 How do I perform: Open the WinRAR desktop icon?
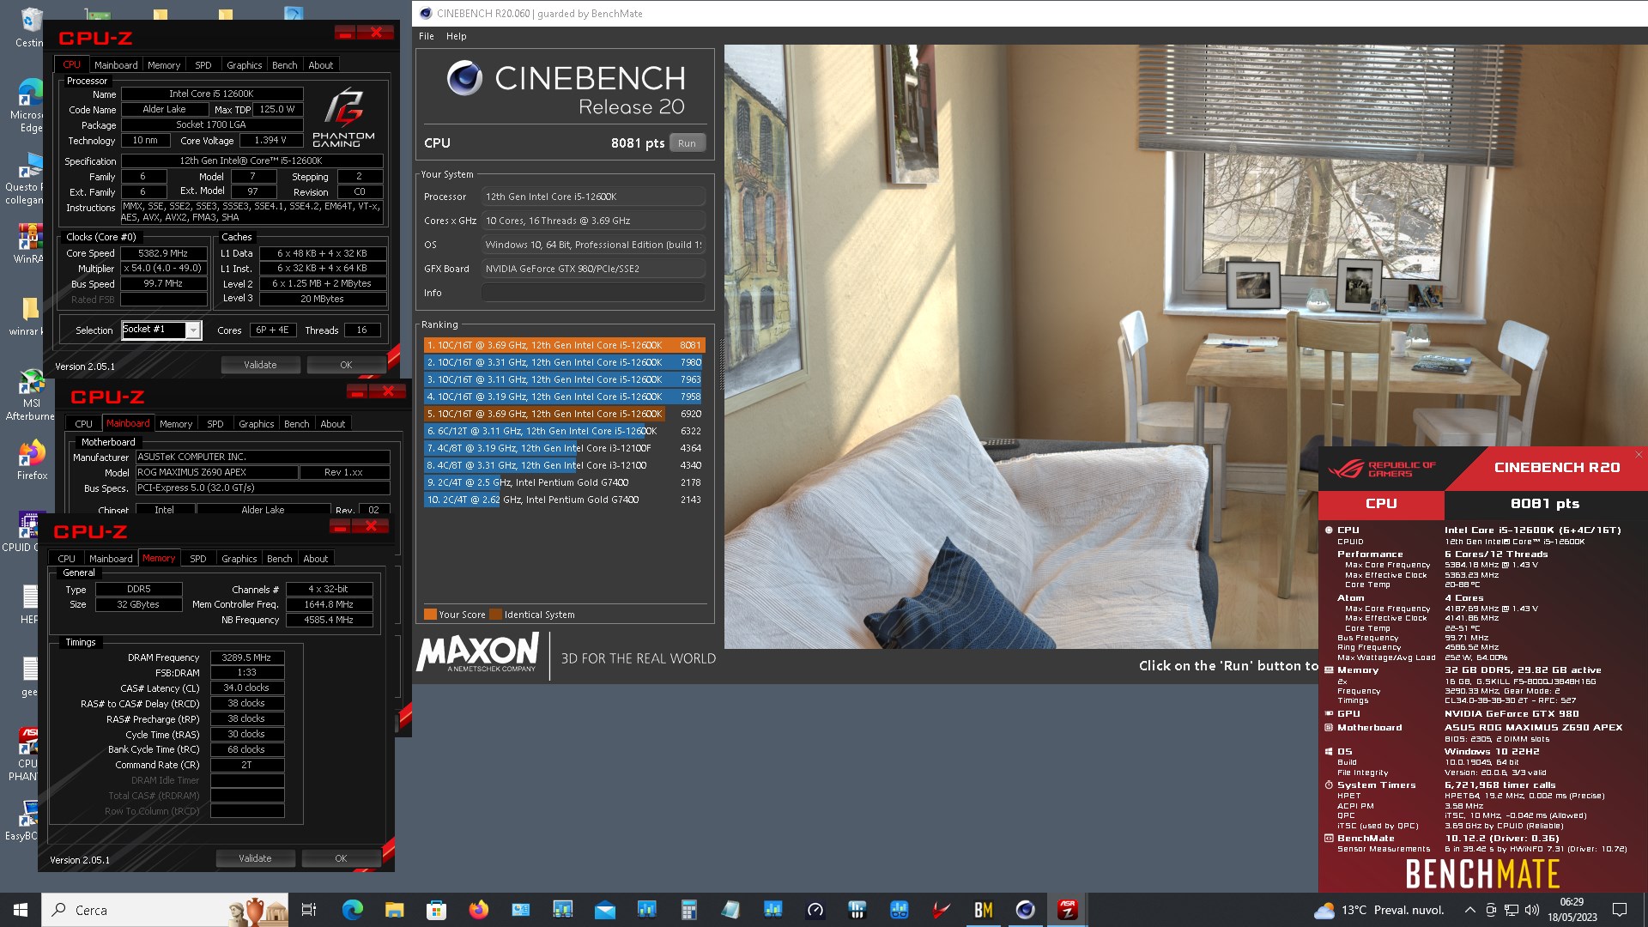(29, 243)
